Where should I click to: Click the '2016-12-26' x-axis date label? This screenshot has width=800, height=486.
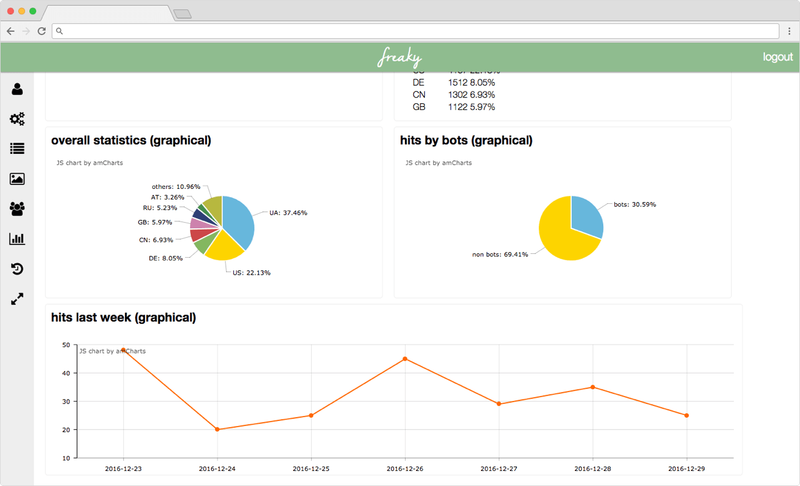point(405,468)
